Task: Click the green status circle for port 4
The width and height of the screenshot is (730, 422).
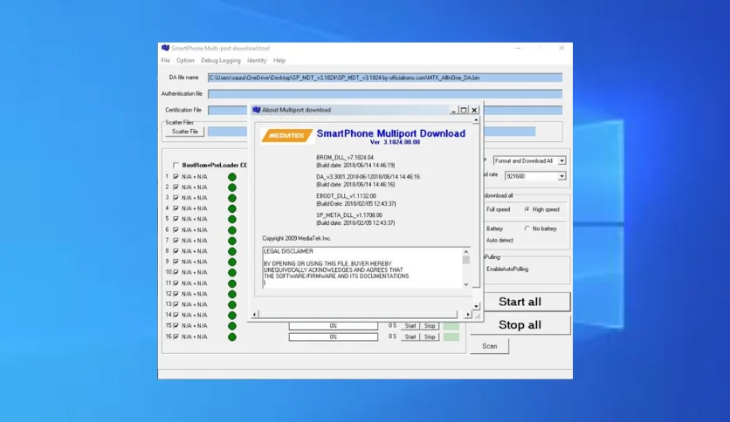Action: (x=232, y=208)
